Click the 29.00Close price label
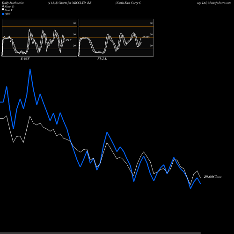 coord(212,177)
